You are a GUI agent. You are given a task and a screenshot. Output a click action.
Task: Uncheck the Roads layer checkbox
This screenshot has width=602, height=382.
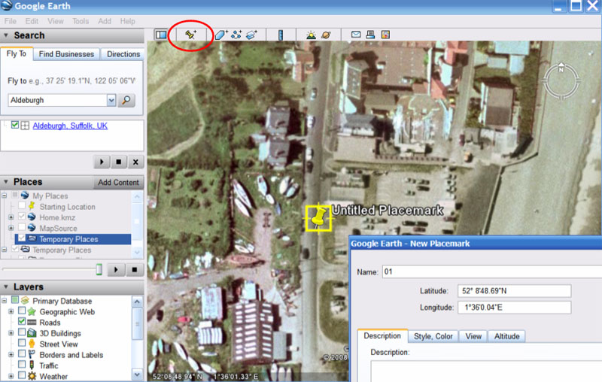[x=22, y=321]
